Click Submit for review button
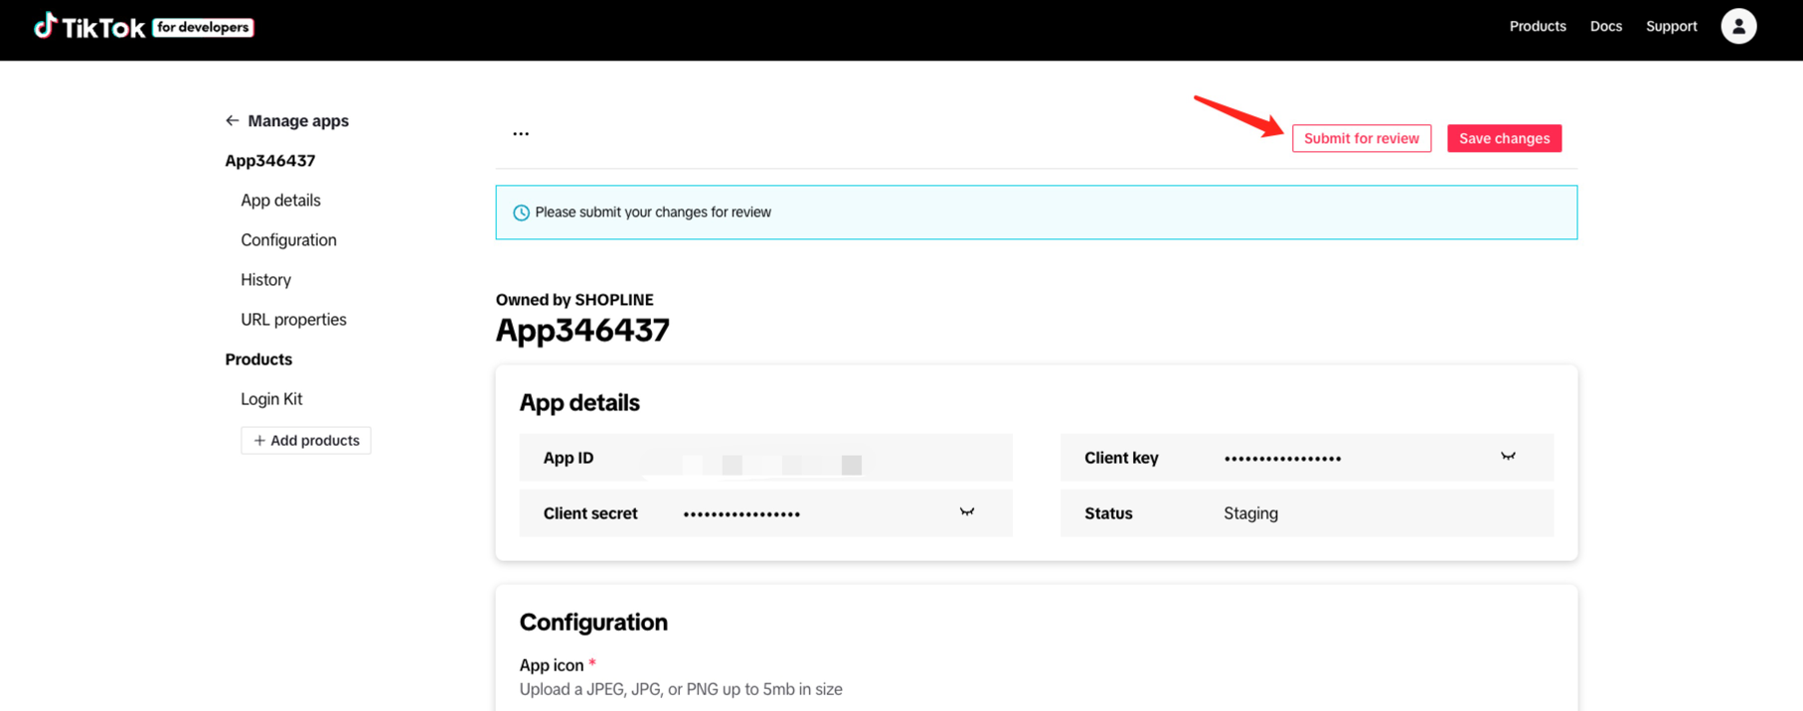The width and height of the screenshot is (1803, 711). coord(1362,138)
